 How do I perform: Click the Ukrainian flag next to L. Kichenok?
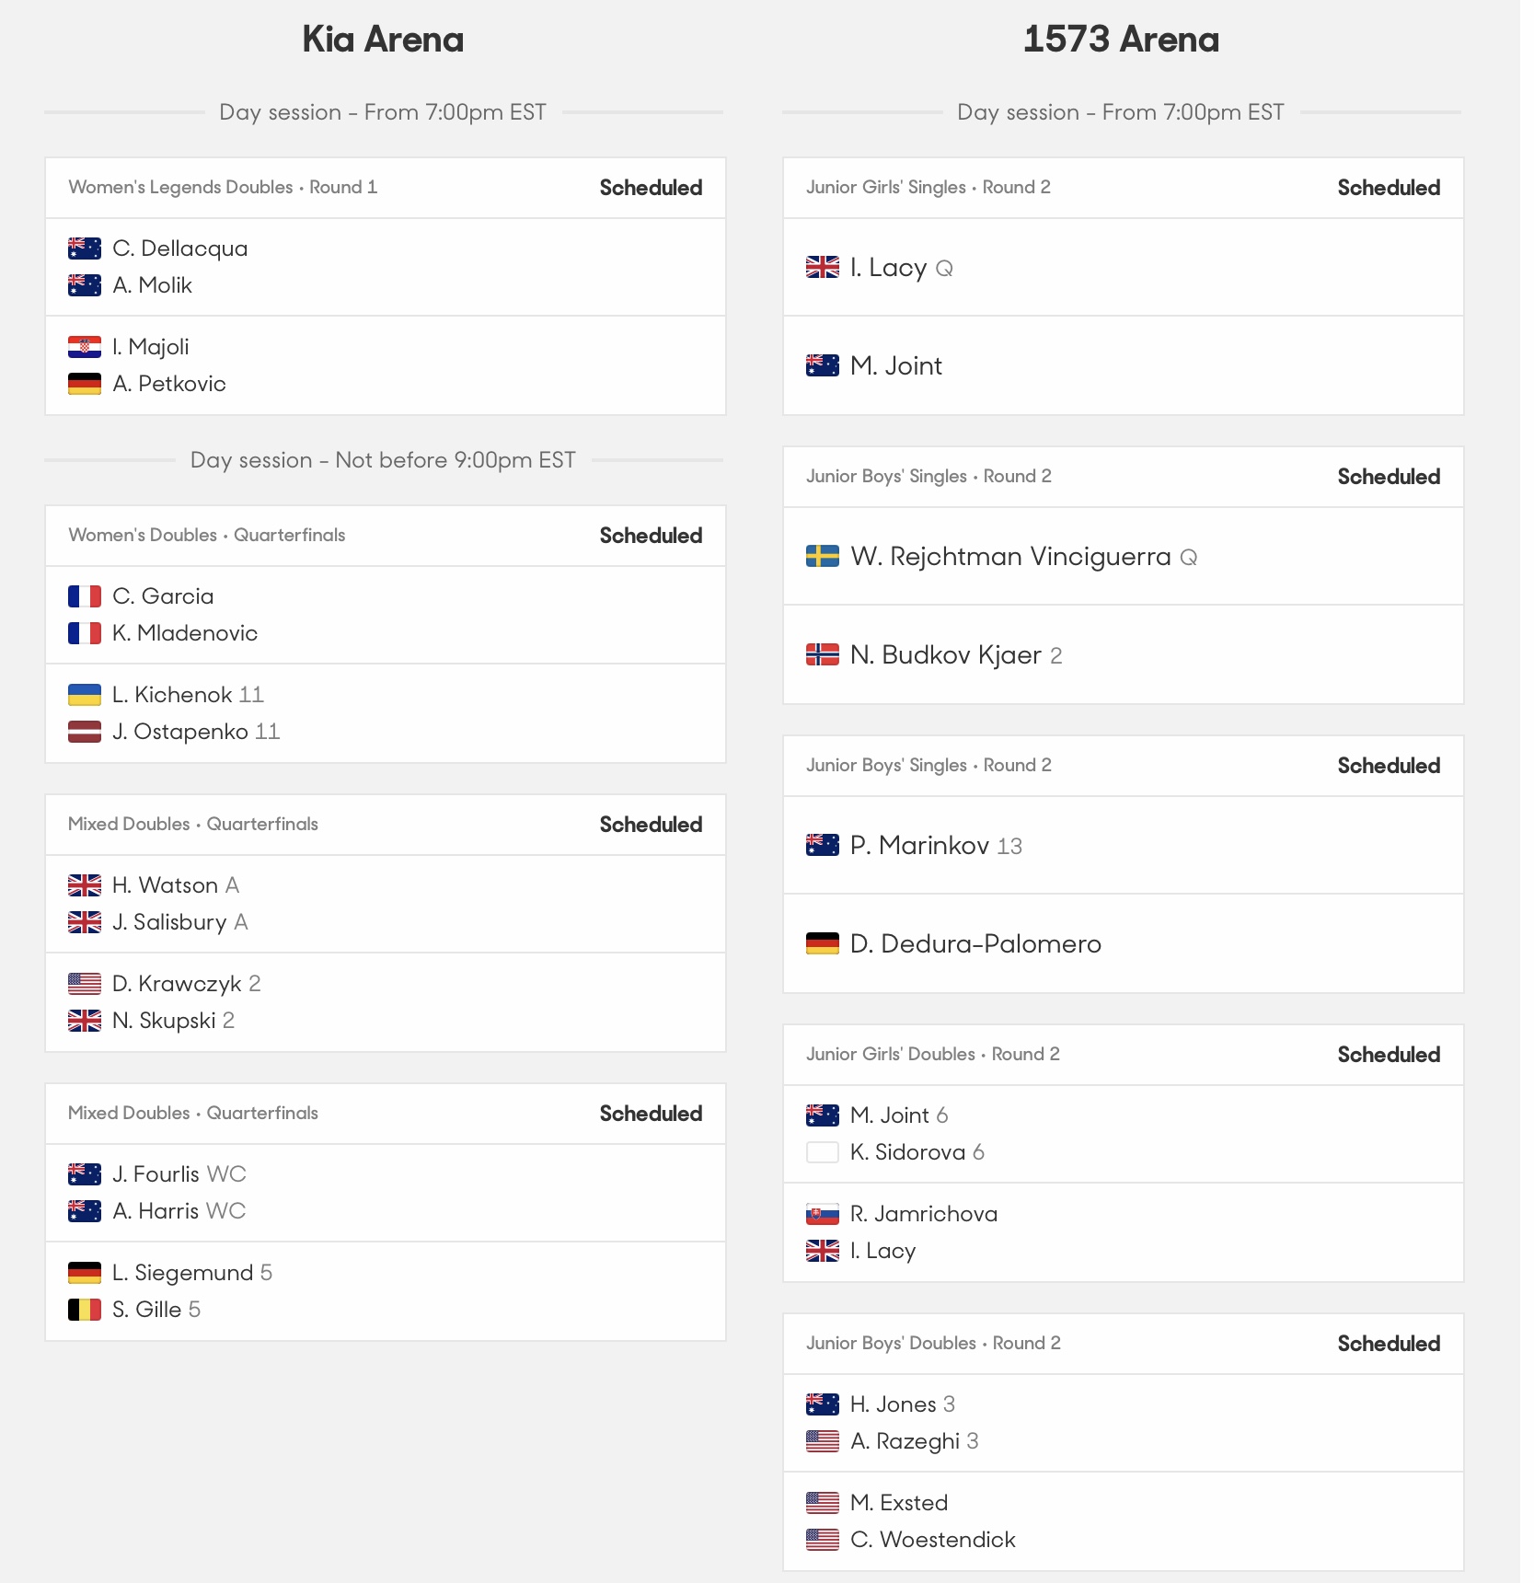click(x=85, y=695)
